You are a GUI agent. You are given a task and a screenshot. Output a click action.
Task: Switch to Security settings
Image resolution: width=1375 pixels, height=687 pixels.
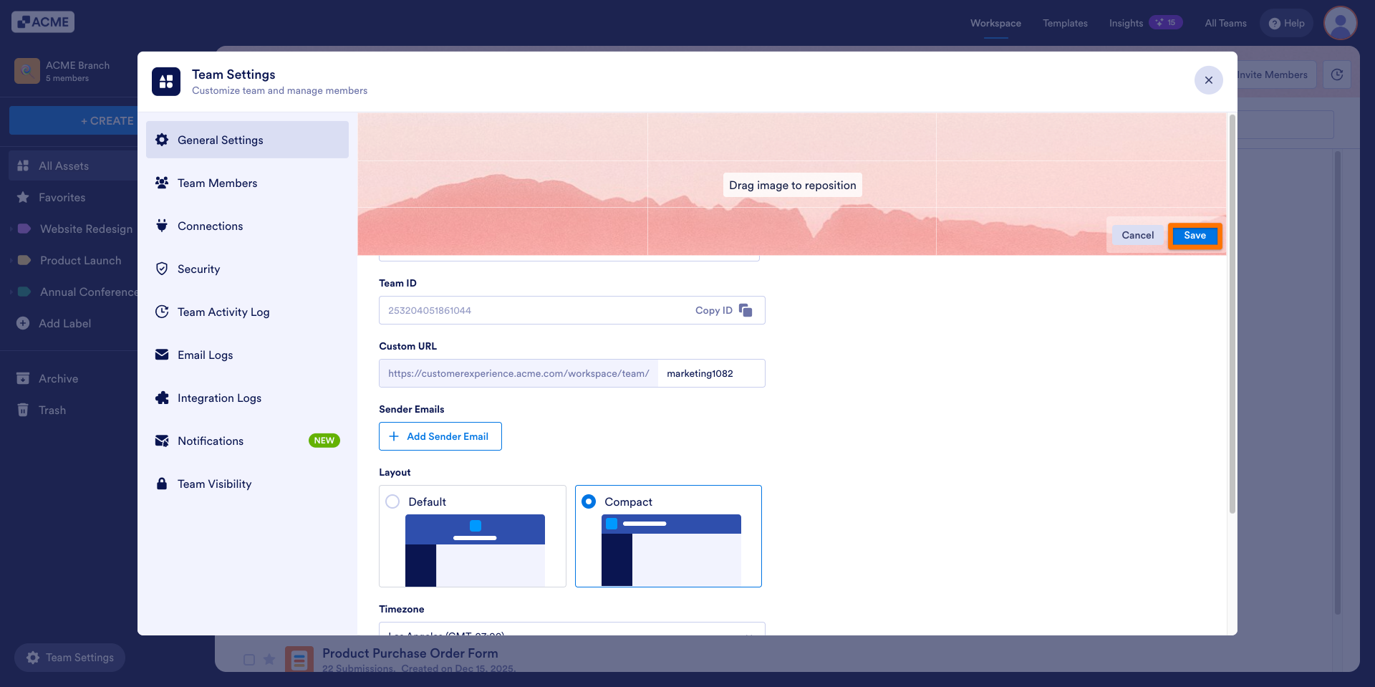247,269
